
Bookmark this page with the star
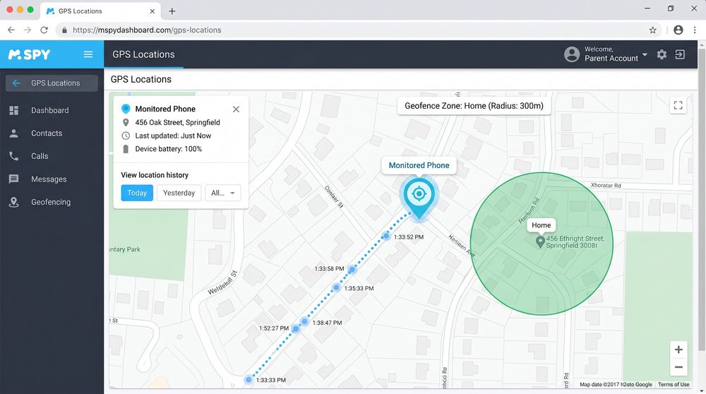click(652, 30)
